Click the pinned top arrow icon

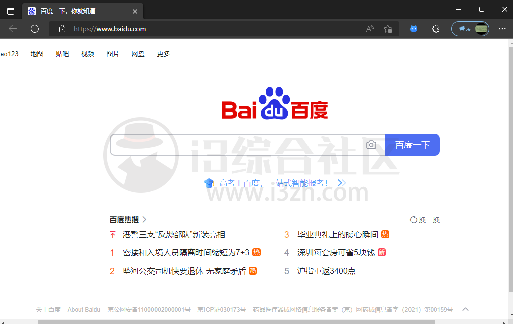click(113, 234)
